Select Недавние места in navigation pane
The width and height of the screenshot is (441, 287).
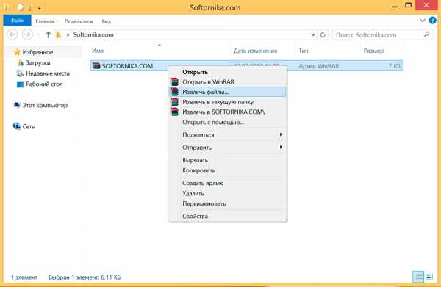click(48, 73)
